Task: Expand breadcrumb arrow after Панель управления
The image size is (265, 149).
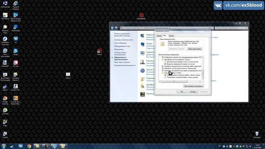Action: pyautogui.click(x=142, y=28)
